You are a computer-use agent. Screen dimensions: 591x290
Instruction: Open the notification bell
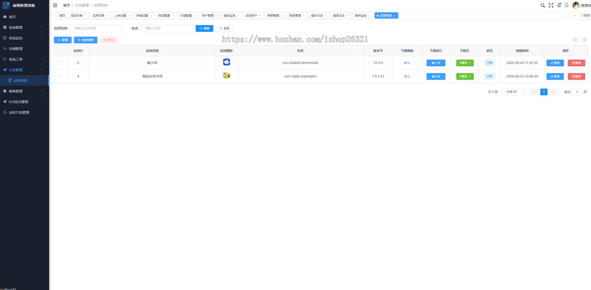566,5
